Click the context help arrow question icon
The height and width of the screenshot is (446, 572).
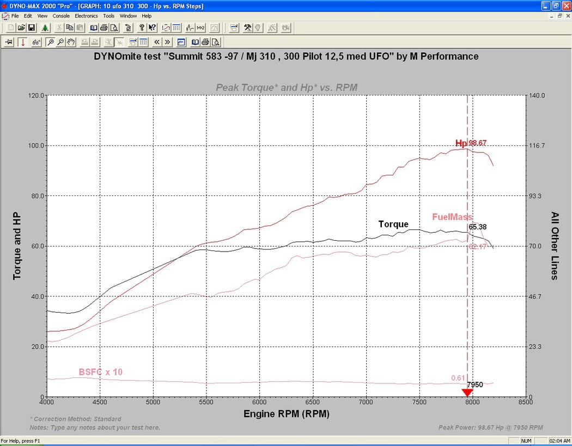[x=152, y=28]
